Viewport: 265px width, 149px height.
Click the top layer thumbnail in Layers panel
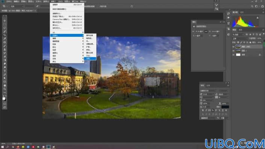(238, 47)
